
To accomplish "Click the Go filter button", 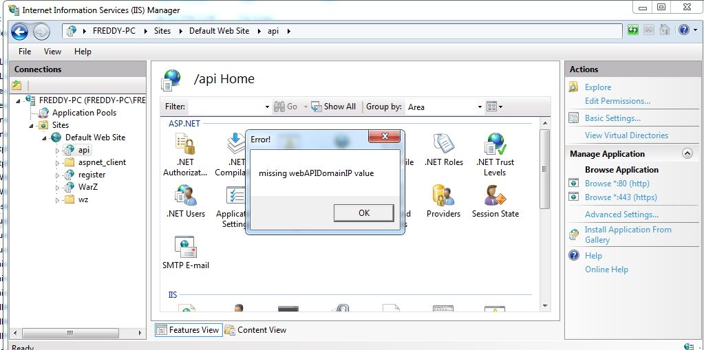I will pyautogui.click(x=286, y=107).
